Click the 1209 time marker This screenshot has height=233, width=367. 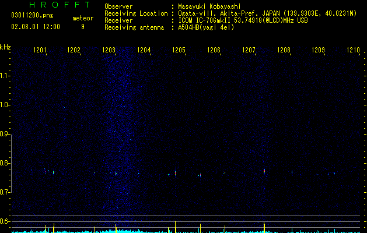[x=319, y=50]
